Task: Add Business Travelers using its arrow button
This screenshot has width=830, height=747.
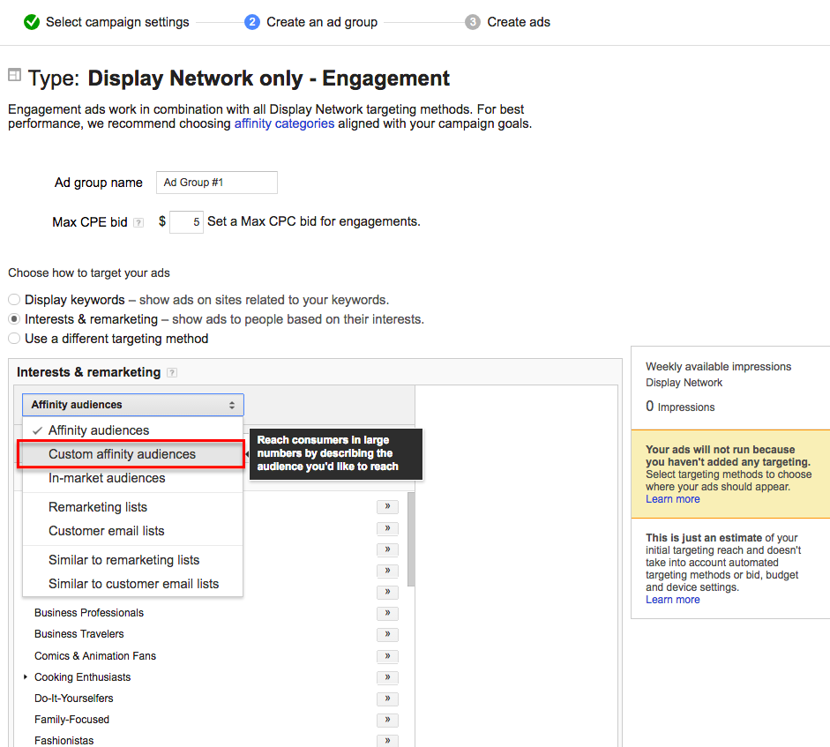Action: pyautogui.click(x=386, y=634)
